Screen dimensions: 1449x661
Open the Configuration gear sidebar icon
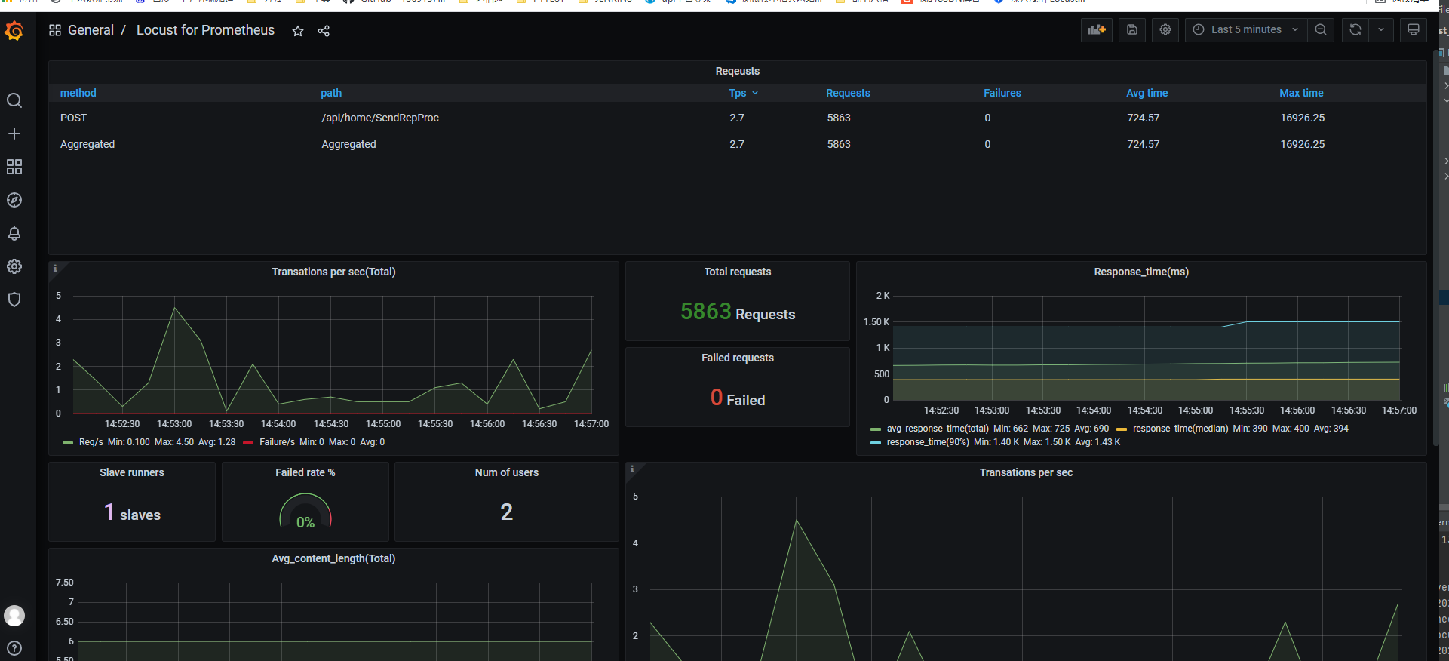click(x=14, y=266)
